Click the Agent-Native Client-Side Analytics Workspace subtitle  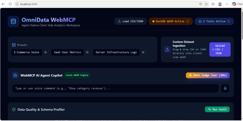point(51,25)
